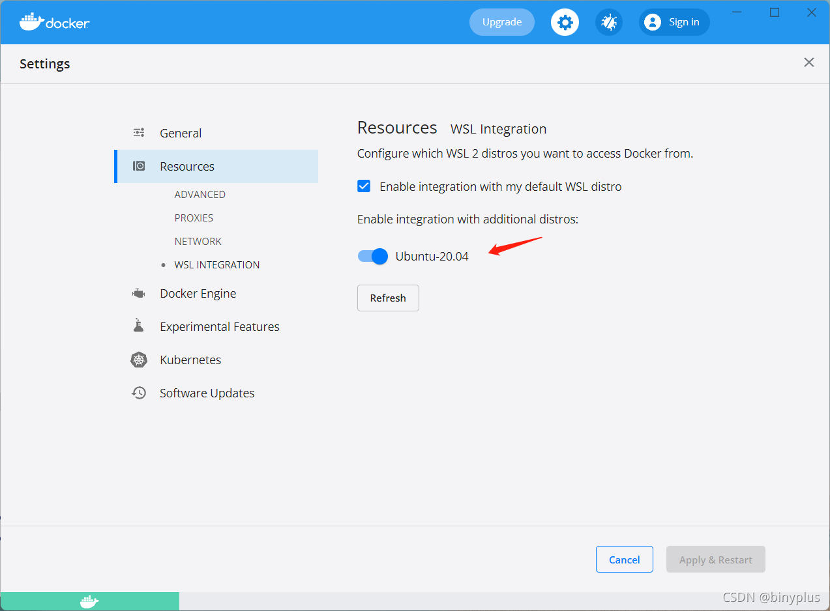Viewport: 830px width, 611px height.
Task: Click the Kubernetes wheel icon
Action: tap(139, 360)
